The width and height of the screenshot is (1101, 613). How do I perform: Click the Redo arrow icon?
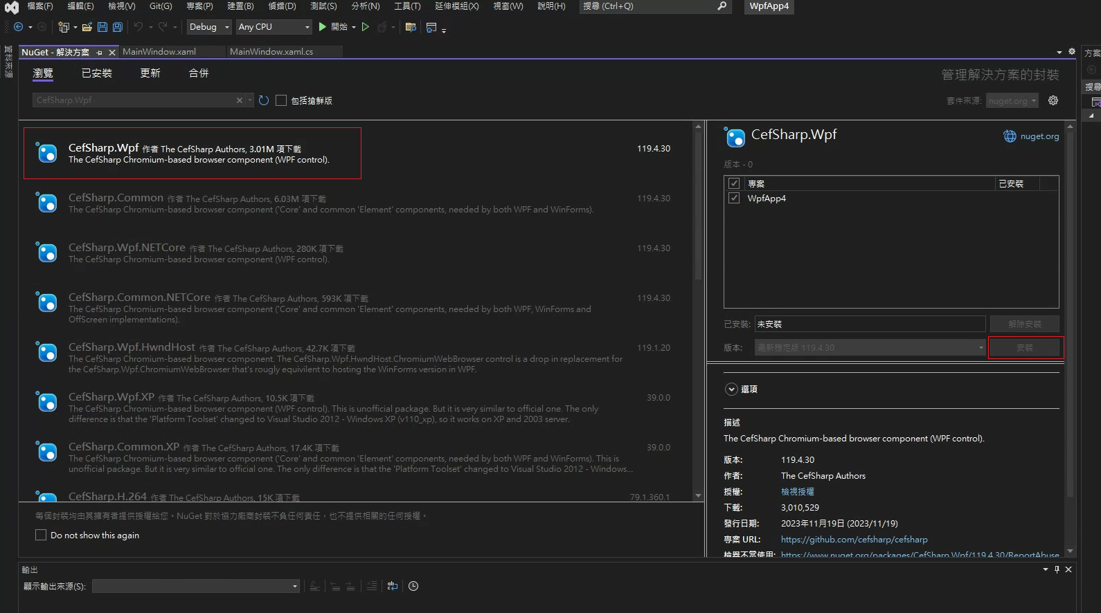(x=163, y=27)
